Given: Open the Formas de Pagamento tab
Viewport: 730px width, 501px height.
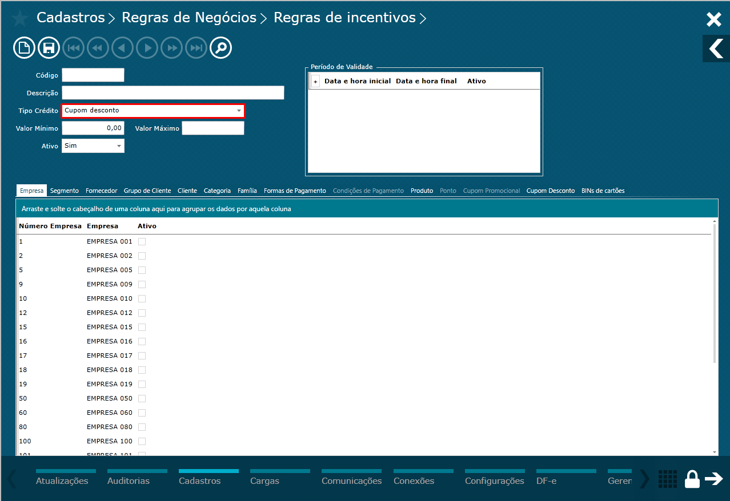Looking at the screenshot, I should point(295,191).
